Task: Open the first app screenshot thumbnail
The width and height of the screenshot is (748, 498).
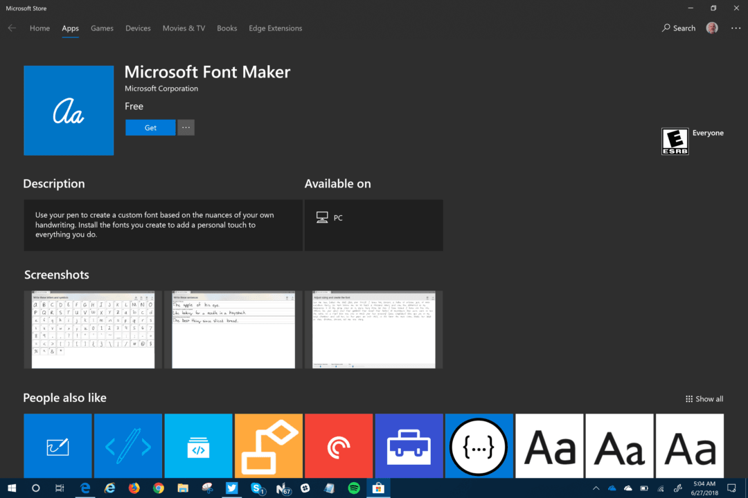Action: pos(92,330)
